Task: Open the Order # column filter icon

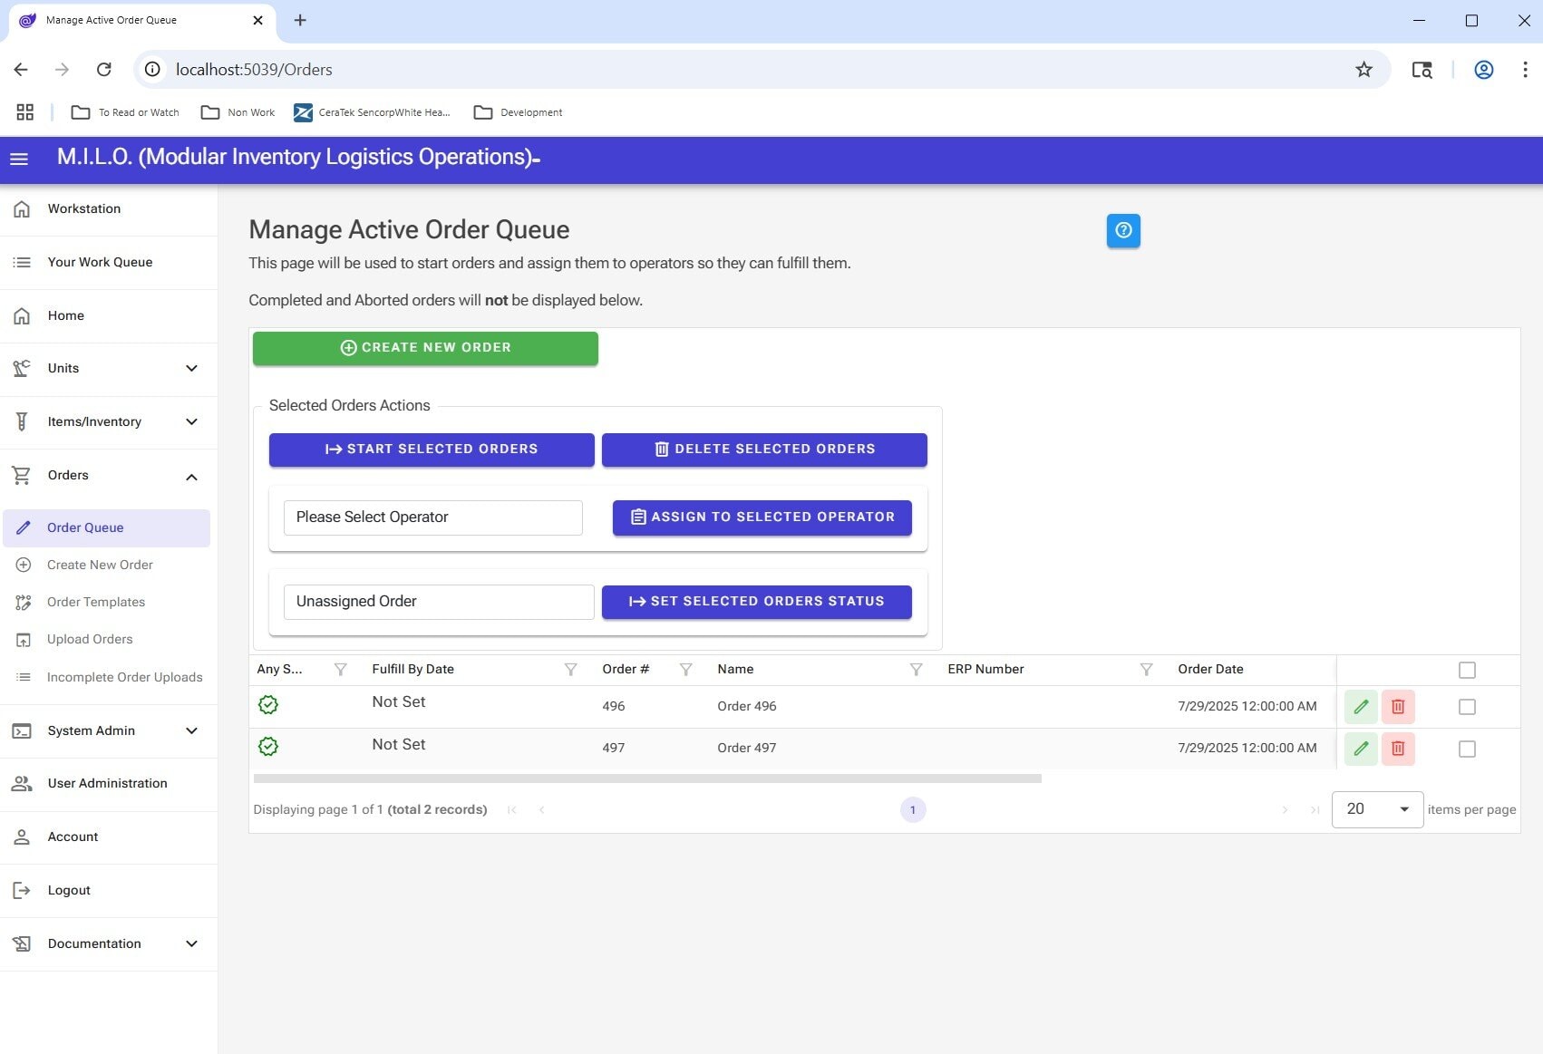Action: [x=686, y=670]
